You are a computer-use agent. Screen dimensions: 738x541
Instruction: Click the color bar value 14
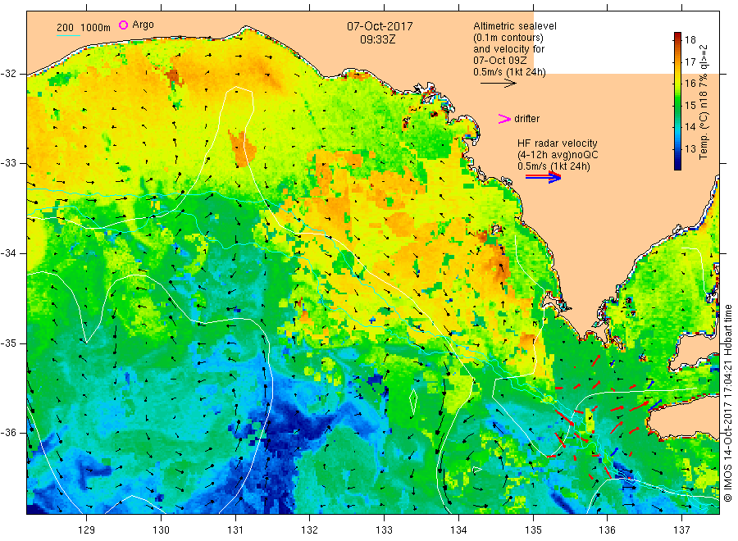coord(690,127)
